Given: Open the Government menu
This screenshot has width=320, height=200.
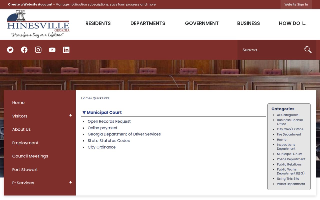Looking at the screenshot, I should coord(202,23).
